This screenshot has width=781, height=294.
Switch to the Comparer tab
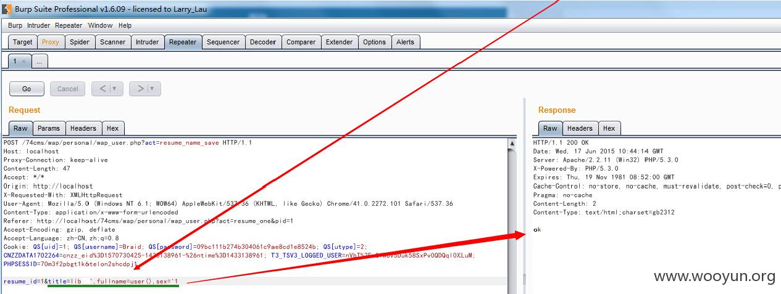coord(301,42)
